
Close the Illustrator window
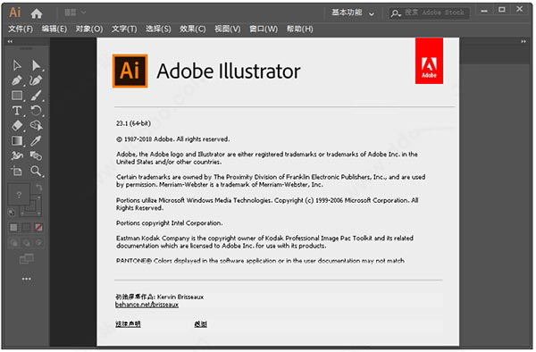tap(520, 10)
